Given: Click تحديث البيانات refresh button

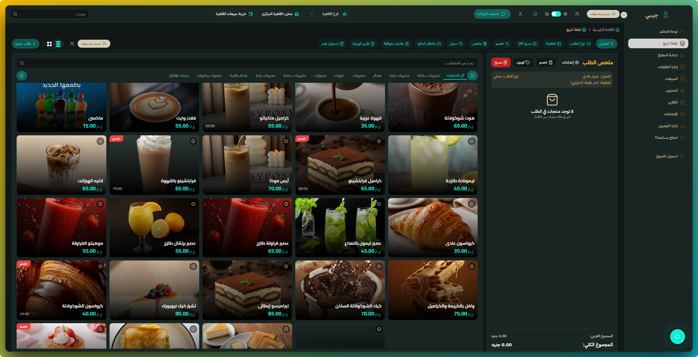Looking at the screenshot, I should (x=492, y=14).
